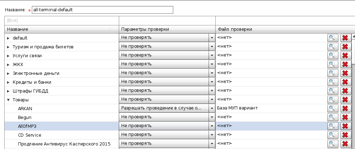This screenshot has height=149, width=355.
Task: Click Файл проверки column header
Action: pyautogui.click(x=285, y=29)
